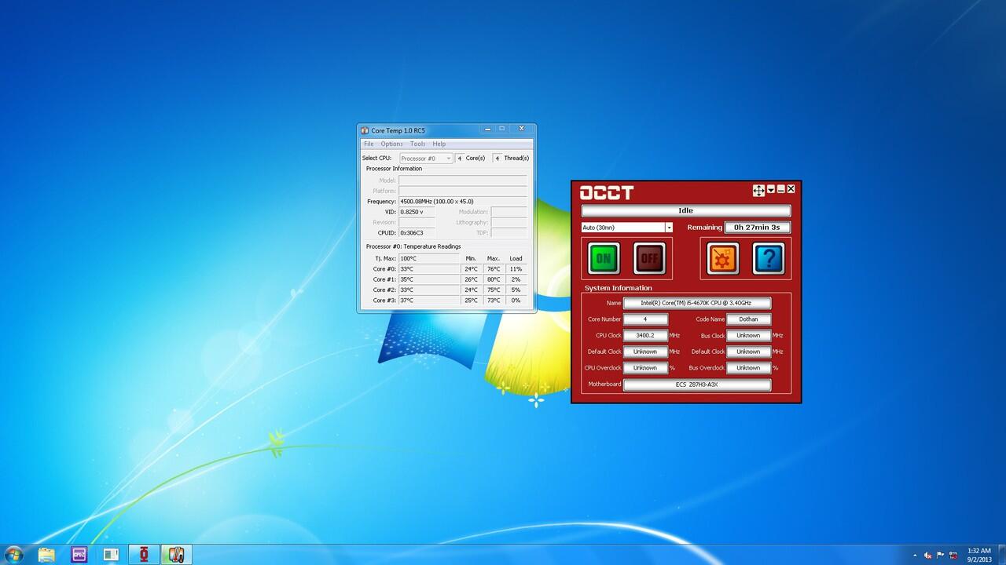
Task: Click the taskbar icon next to CPU-Z
Action: 112,555
